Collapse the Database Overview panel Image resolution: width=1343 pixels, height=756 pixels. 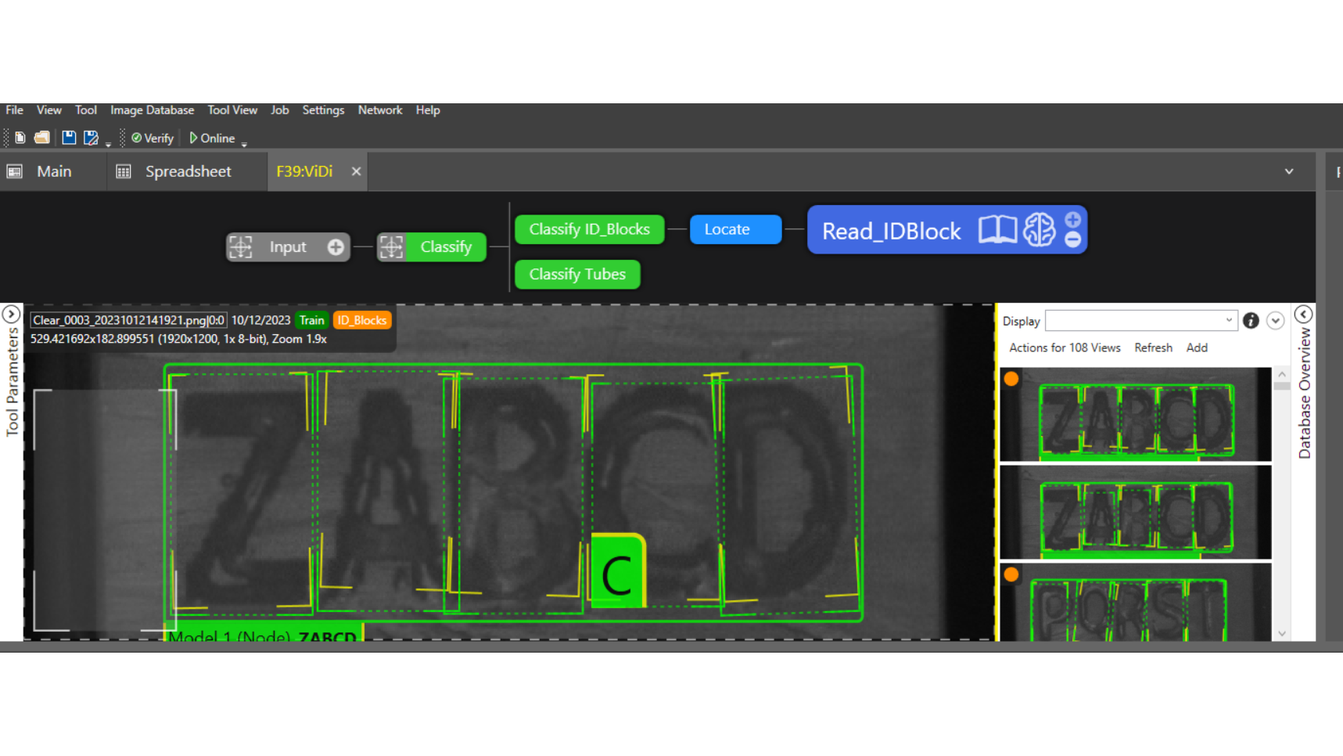[x=1303, y=312]
